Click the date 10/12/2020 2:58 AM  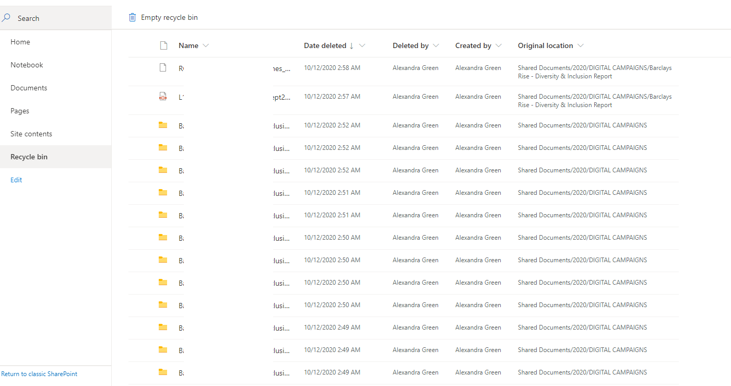(x=332, y=68)
